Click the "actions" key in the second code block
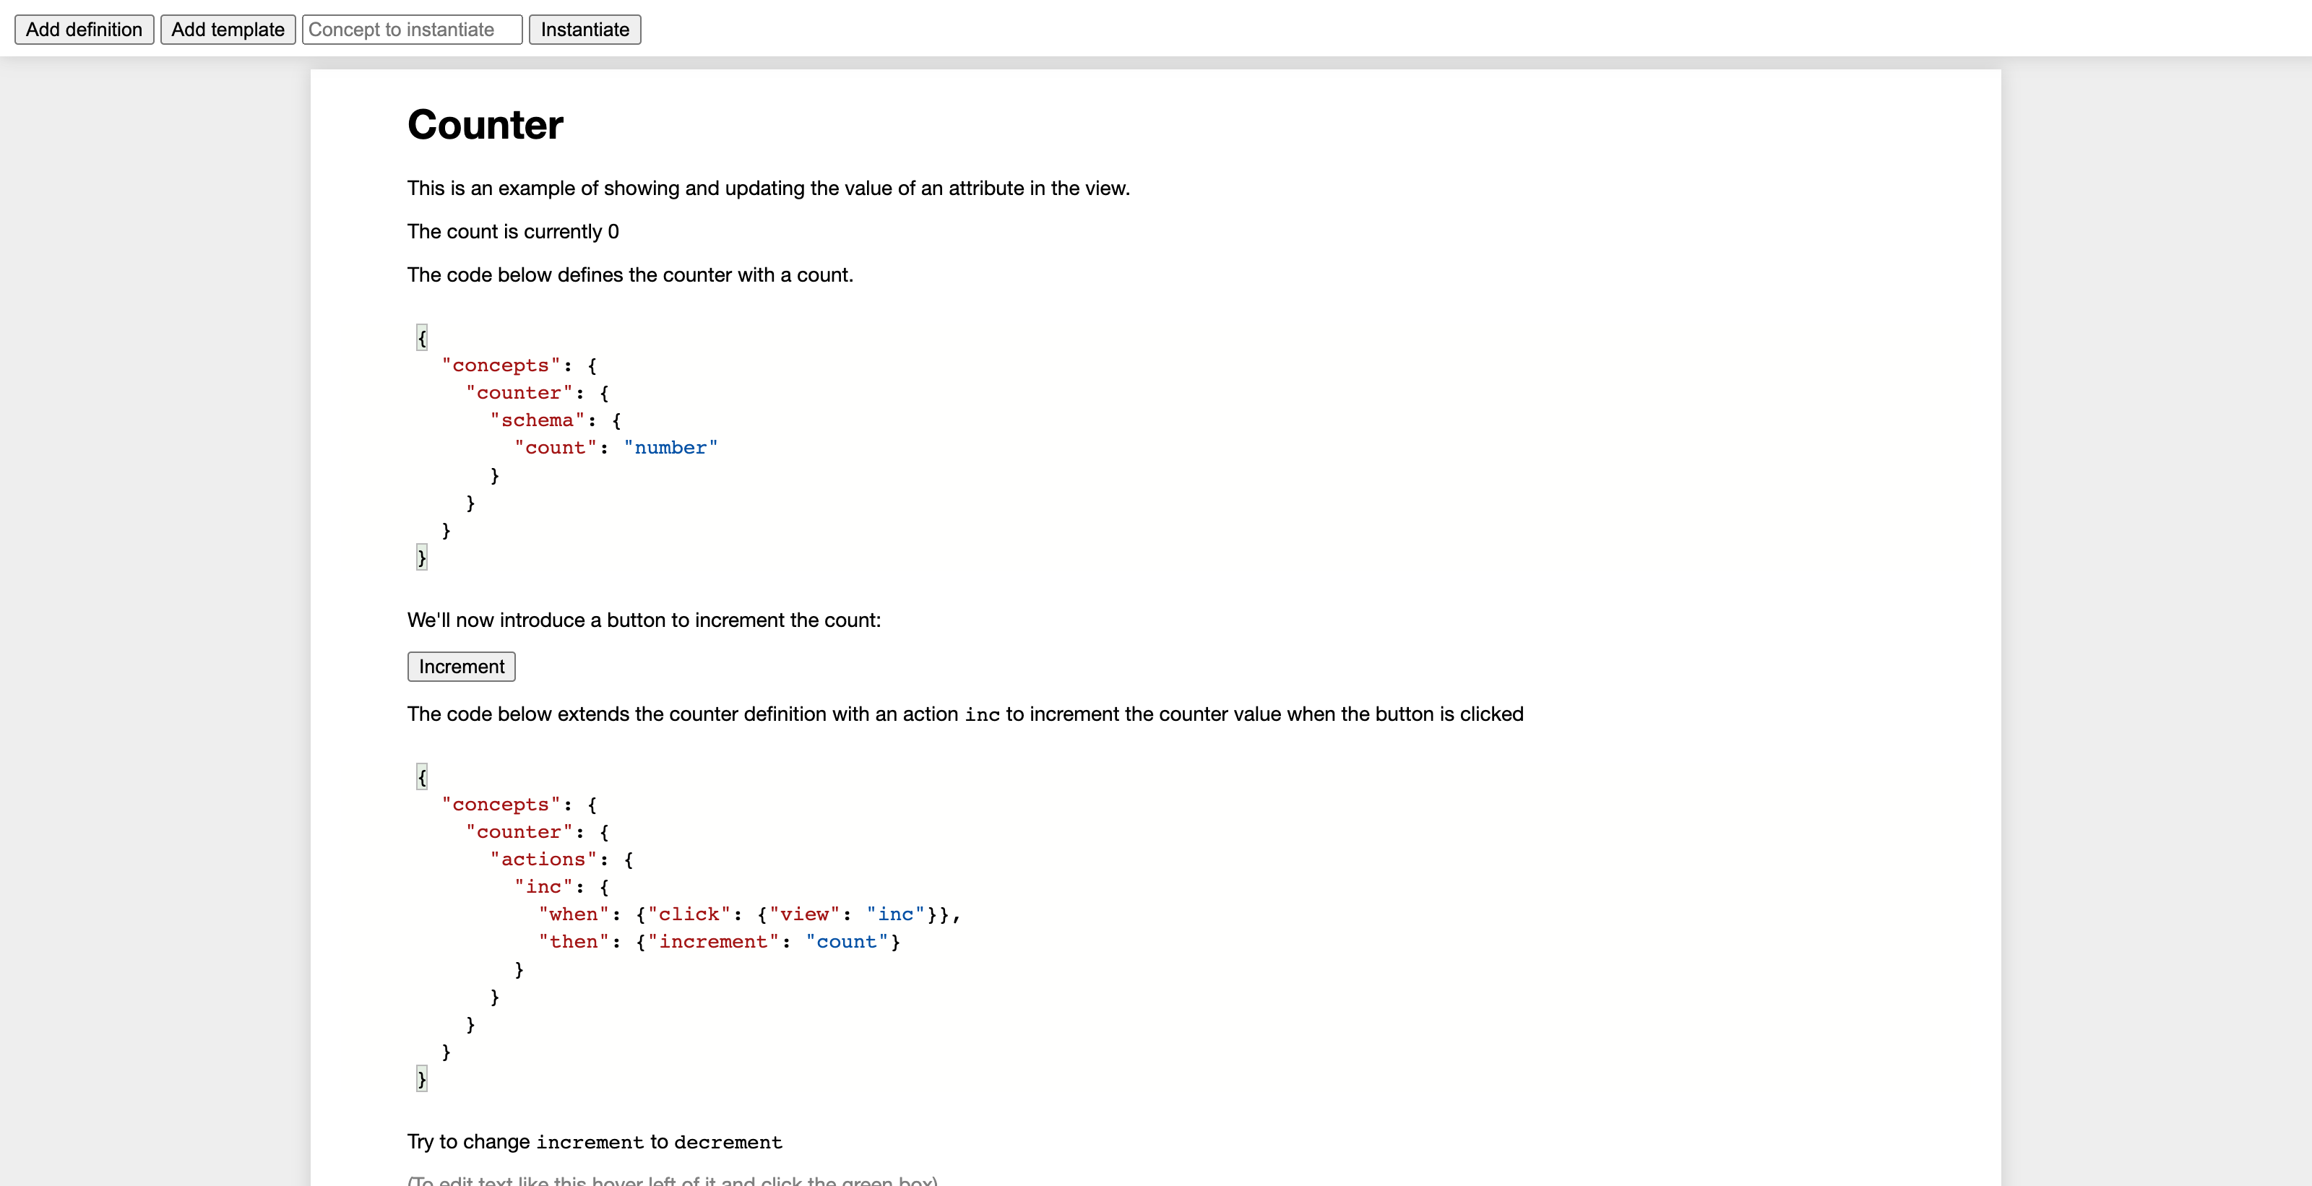Viewport: 2312px width, 1186px height. click(x=543, y=859)
